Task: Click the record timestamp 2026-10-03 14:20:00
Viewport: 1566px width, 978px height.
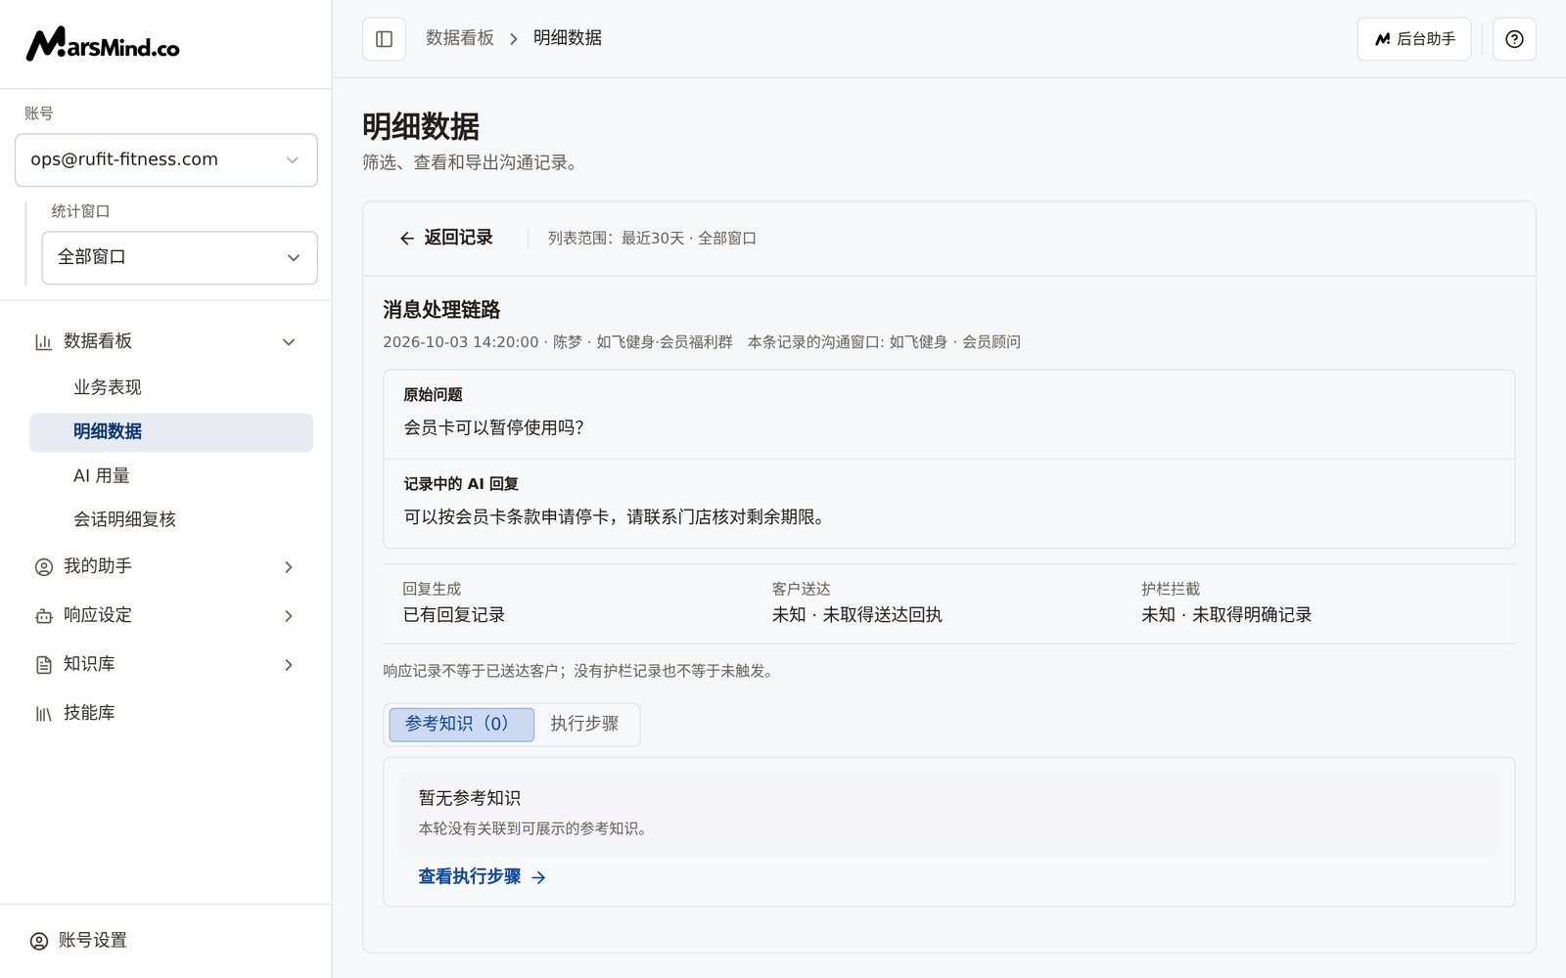Action: (461, 342)
